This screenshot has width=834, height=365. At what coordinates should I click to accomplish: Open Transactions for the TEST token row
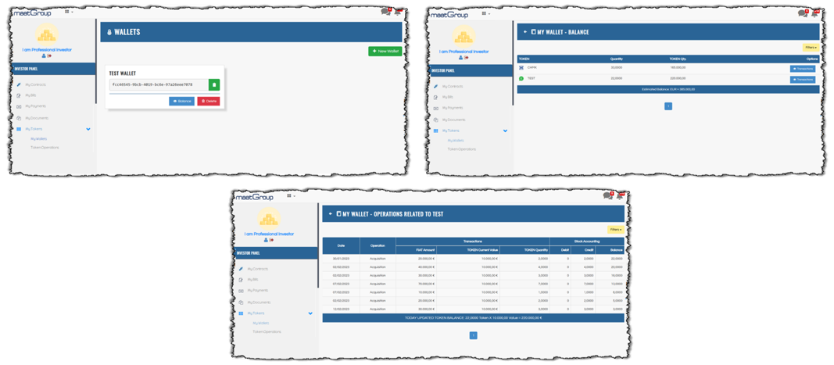[x=803, y=79]
